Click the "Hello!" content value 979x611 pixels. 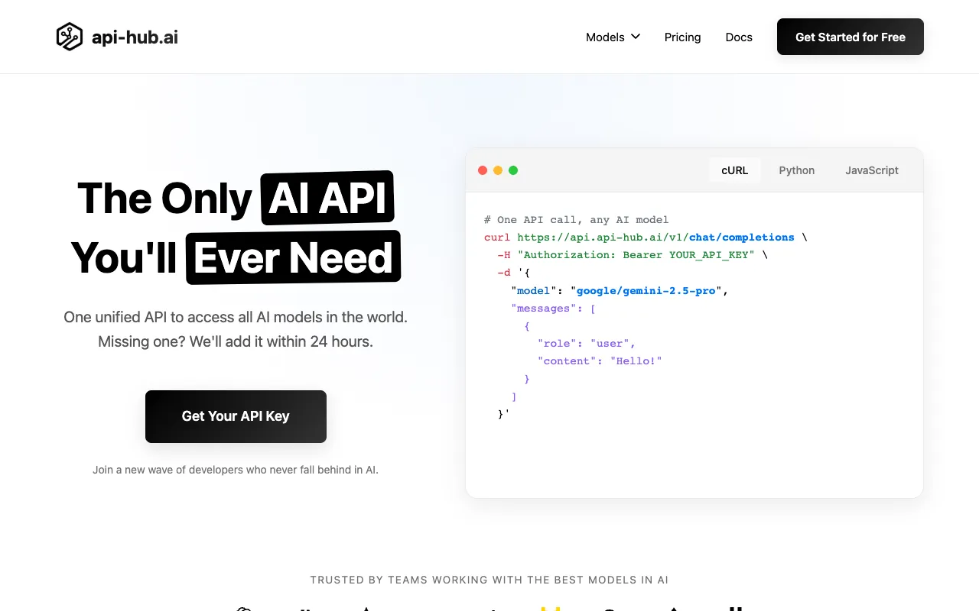click(x=636, y=361)
